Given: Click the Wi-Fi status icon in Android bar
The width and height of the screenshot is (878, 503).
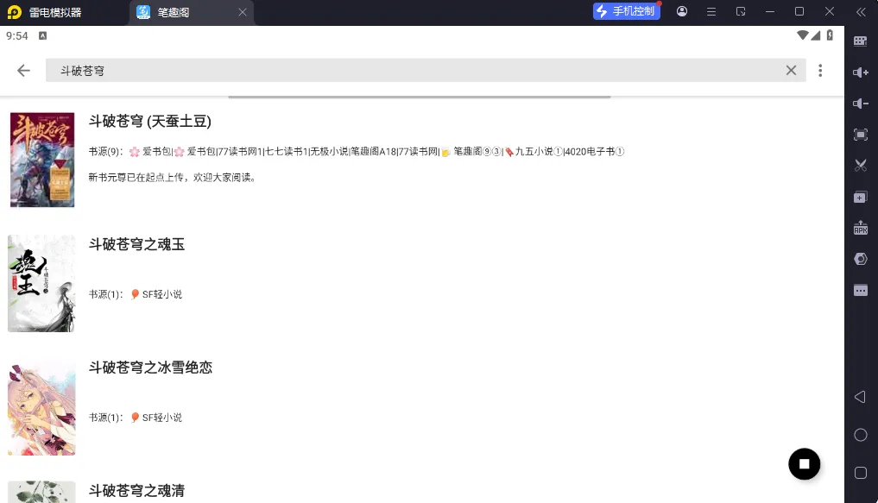Looking at the screenshot, I should (x=802, y=35).
